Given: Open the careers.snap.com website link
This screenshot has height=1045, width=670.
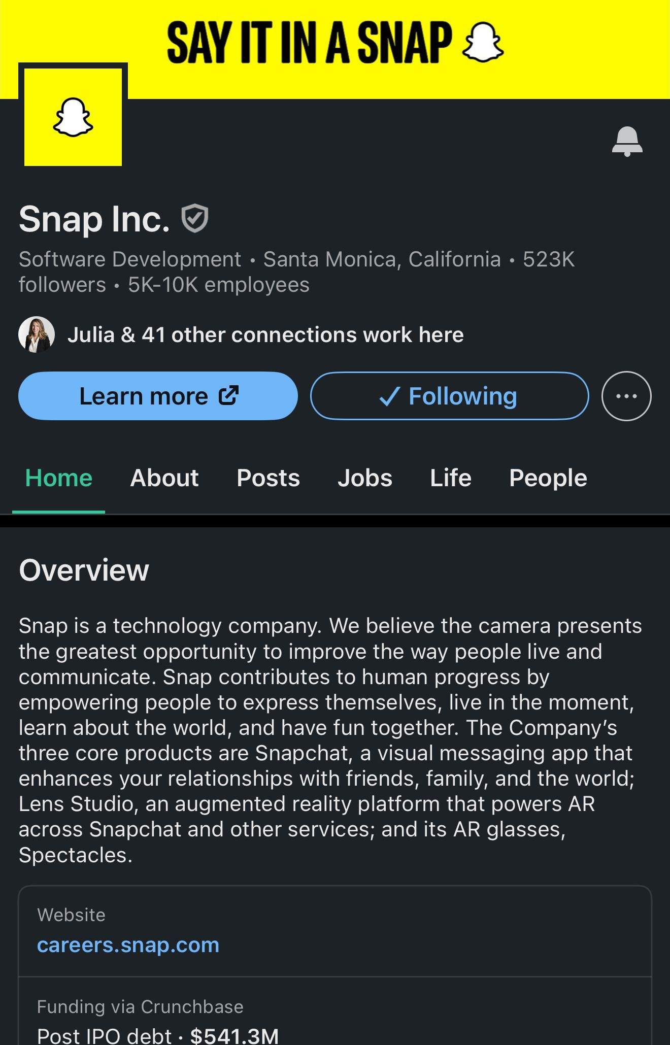Looking at the screenshot, I should coord(128,945).
